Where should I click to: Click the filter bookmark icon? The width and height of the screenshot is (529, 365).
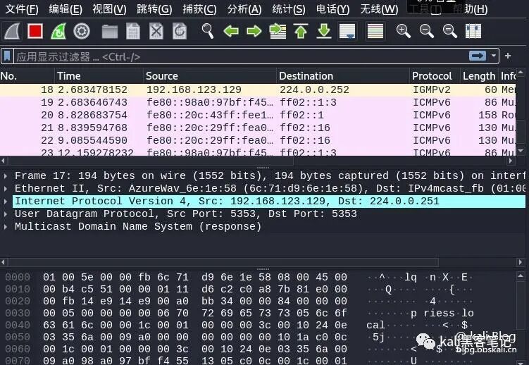(7, 56)
